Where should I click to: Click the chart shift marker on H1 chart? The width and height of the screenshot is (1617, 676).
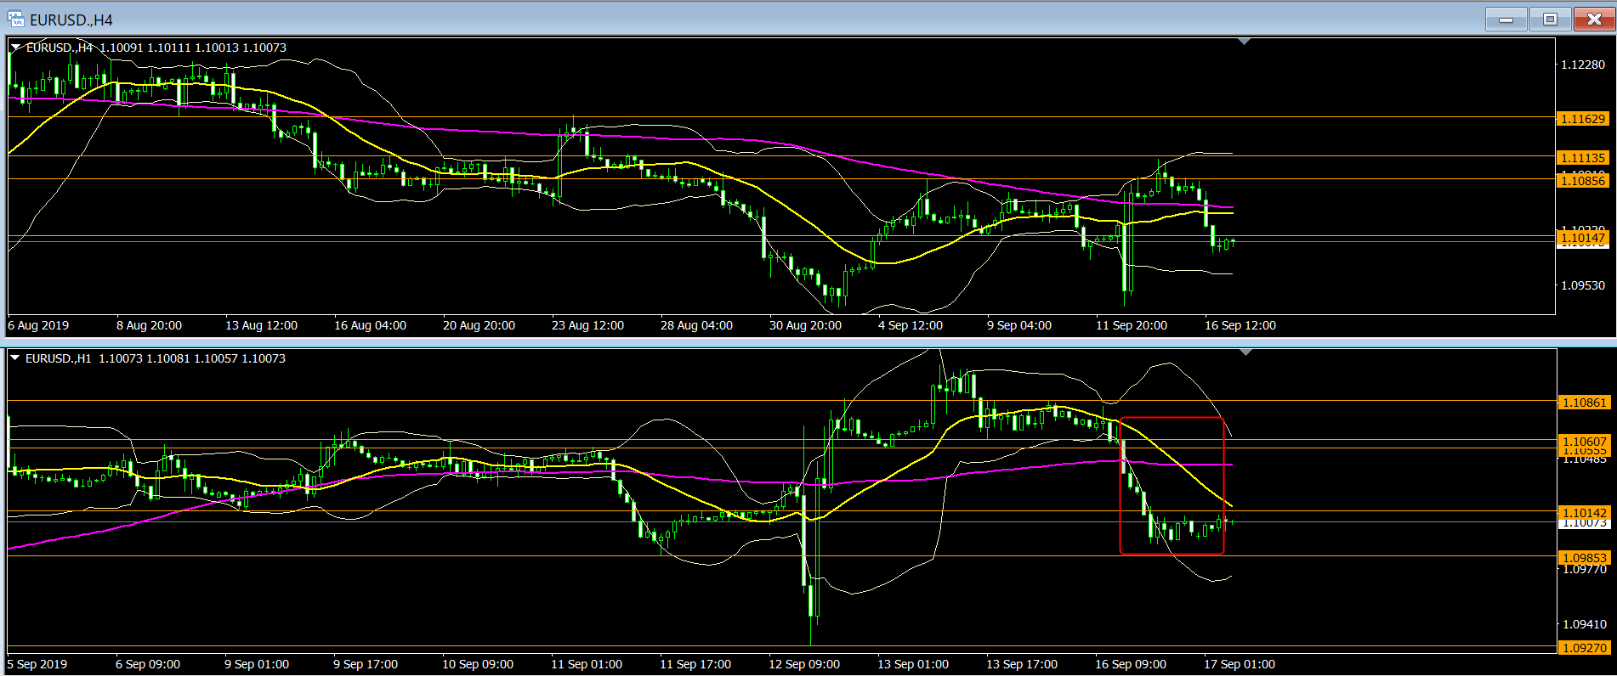pos(1246,352)
